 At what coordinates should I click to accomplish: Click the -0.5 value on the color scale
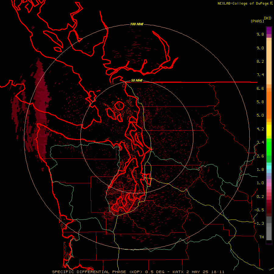259,210
